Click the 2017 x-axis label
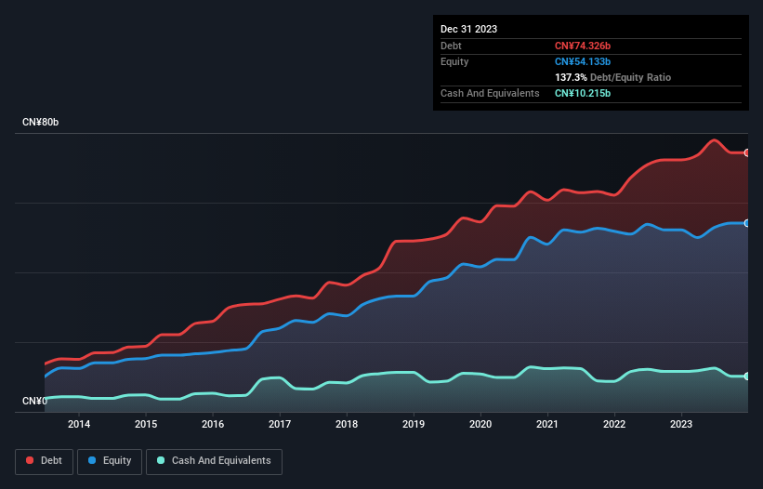The width and height of the screenshot is (763, 489). 280,424
